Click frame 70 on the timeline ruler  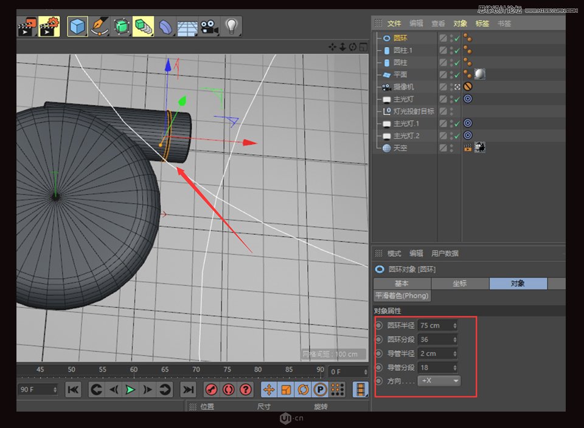pos(196,369)
